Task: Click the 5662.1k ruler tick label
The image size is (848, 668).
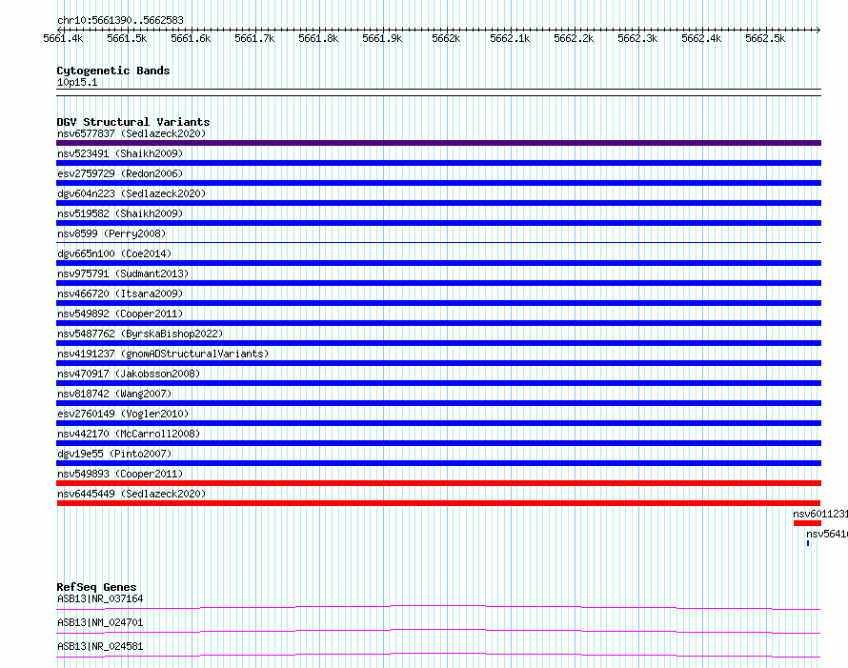Action: [510, 38]
